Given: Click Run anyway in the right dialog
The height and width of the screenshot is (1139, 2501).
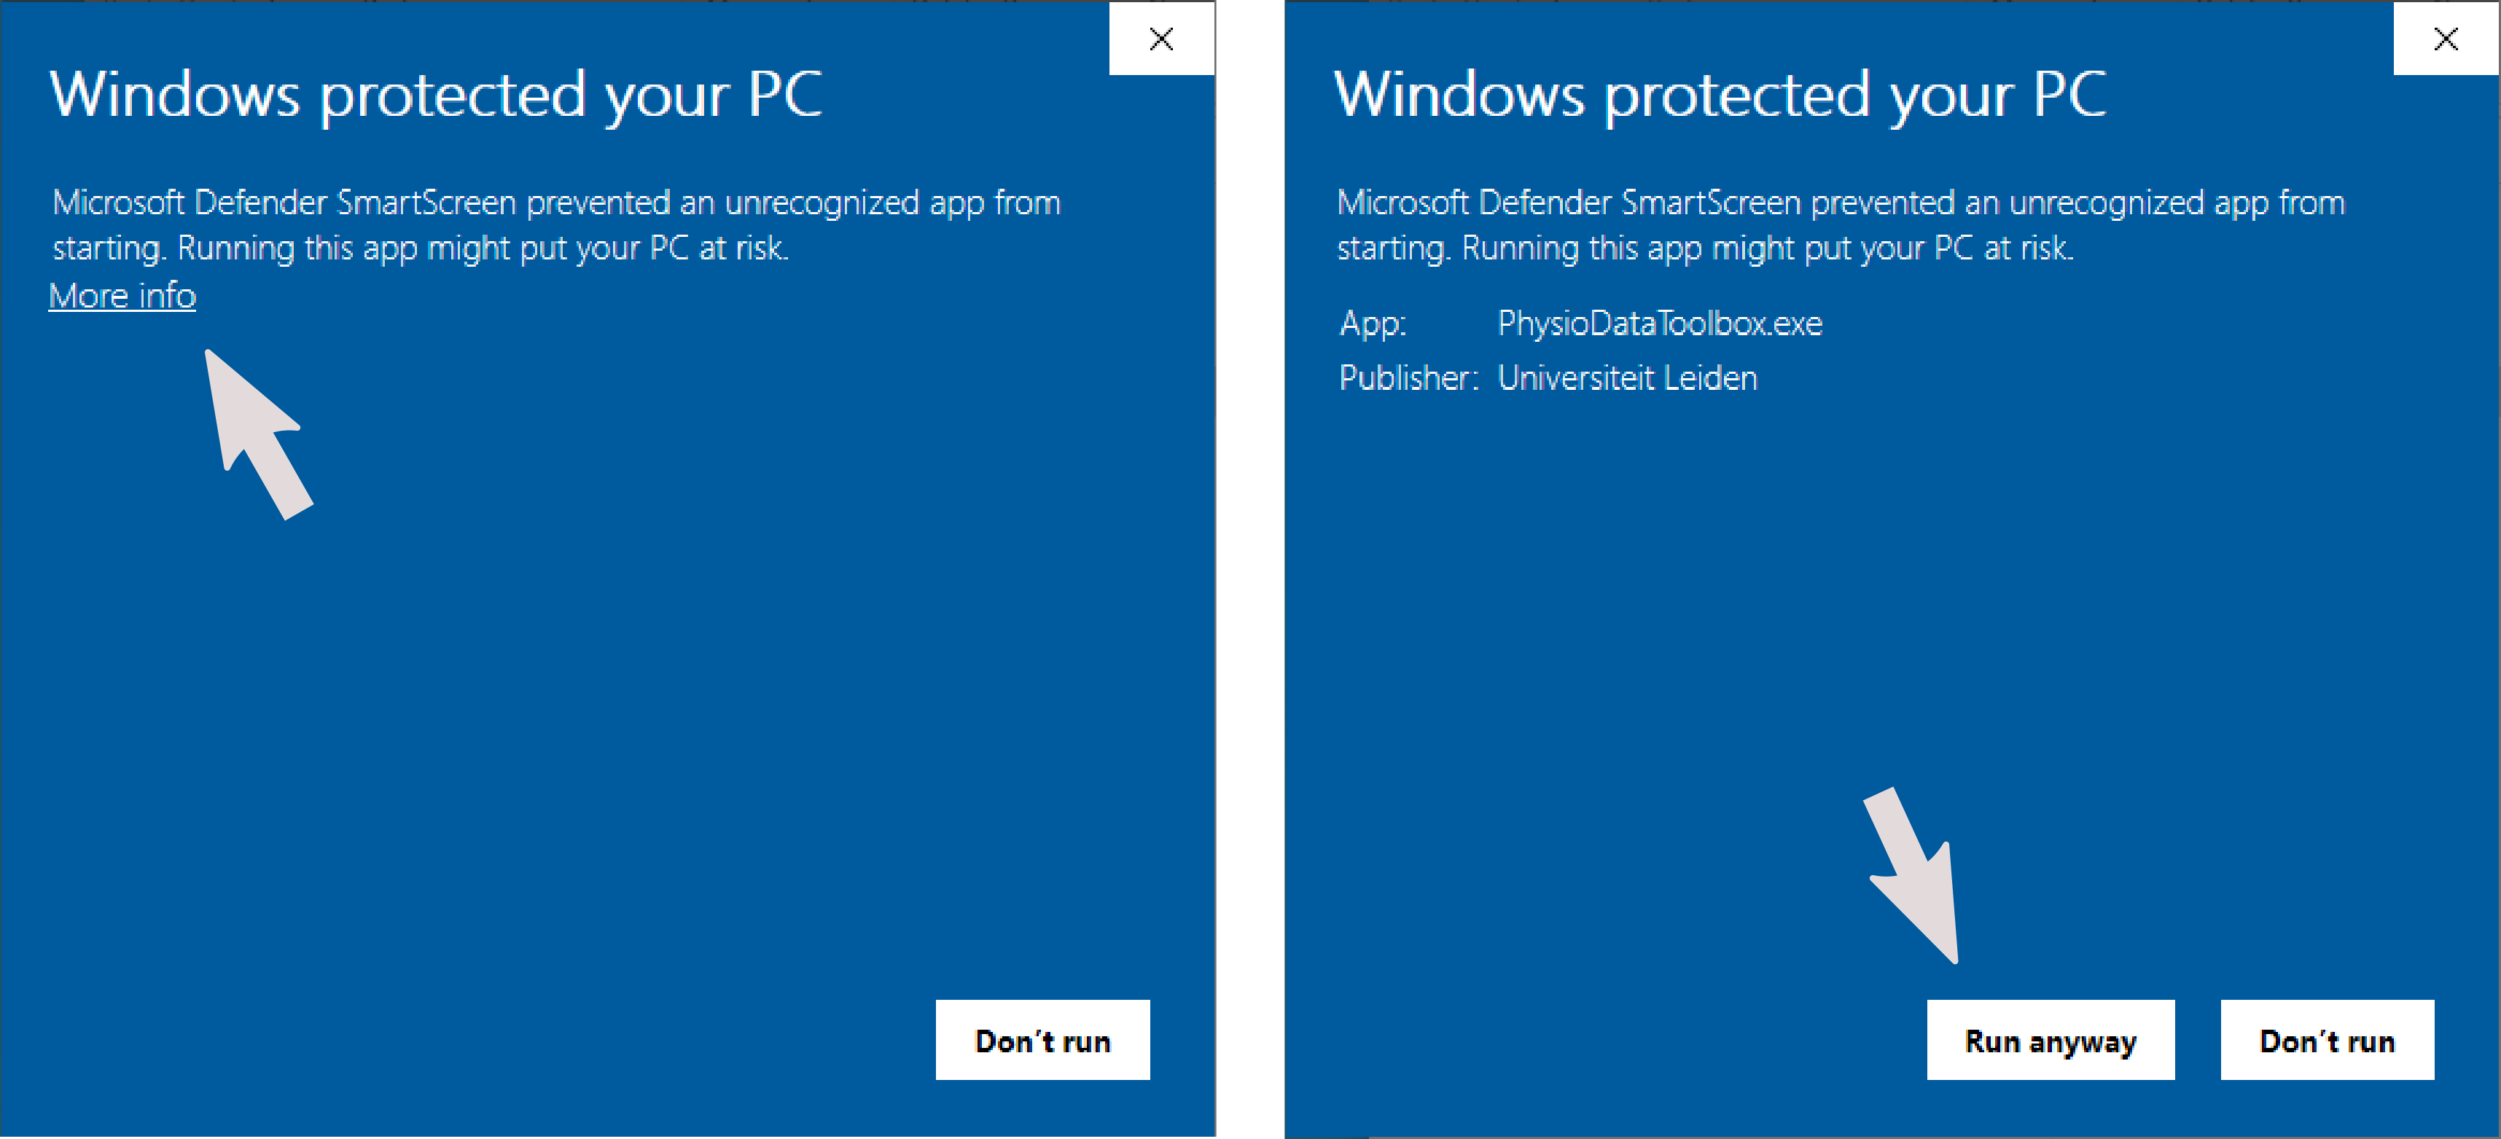Looking at the screenshot, I should pos(2051,1040).
